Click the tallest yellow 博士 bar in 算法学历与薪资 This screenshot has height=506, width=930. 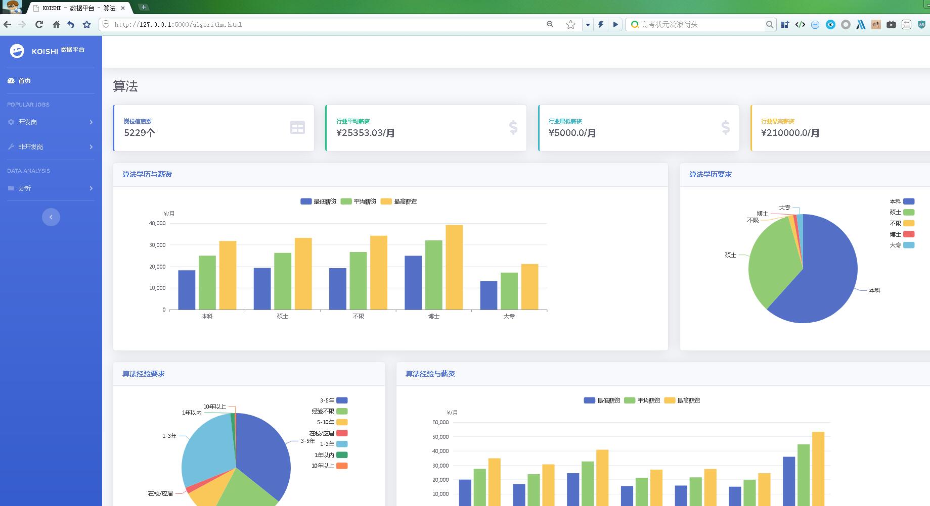point(454,267)
